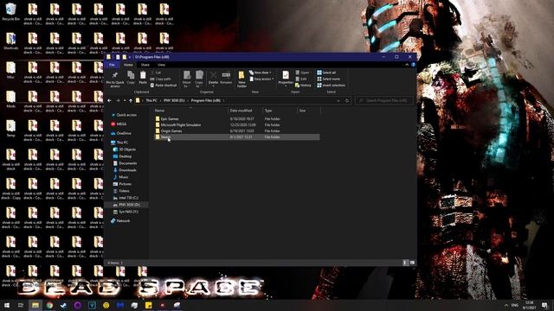Open the Easy access dropdown

261,79
